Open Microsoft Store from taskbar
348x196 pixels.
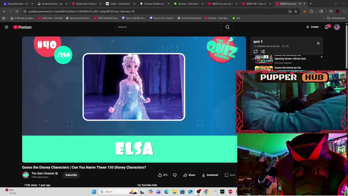click(182, 192)
